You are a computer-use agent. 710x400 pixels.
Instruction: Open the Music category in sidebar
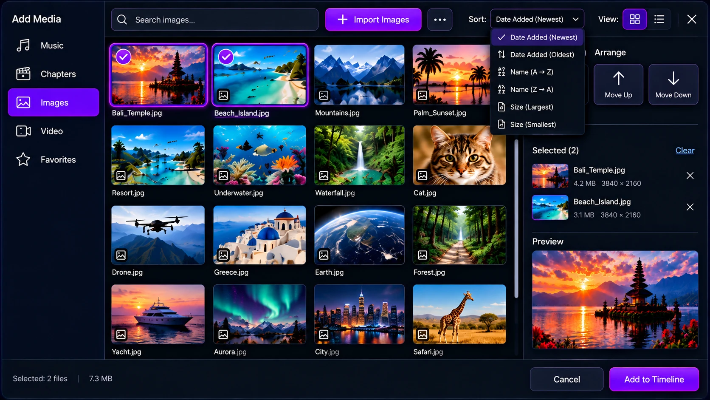(x=53, y=45)
